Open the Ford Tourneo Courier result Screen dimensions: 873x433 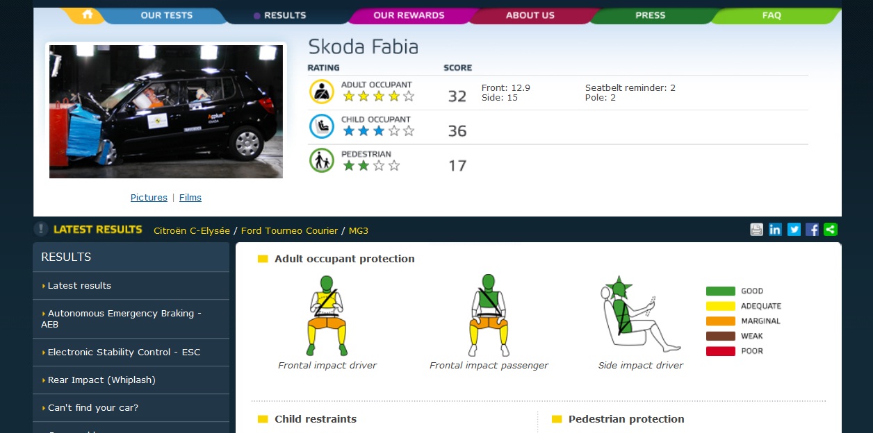(x=289, y=230)
